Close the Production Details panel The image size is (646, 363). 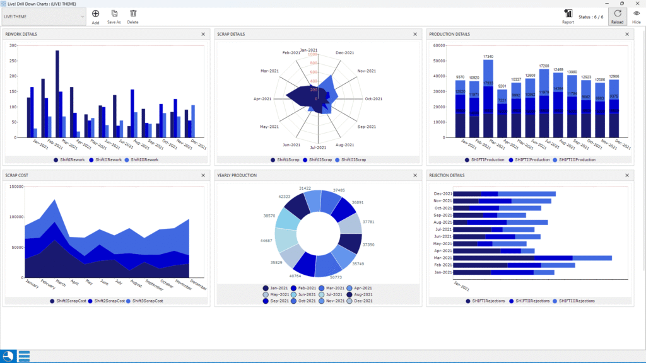point(626,34)
